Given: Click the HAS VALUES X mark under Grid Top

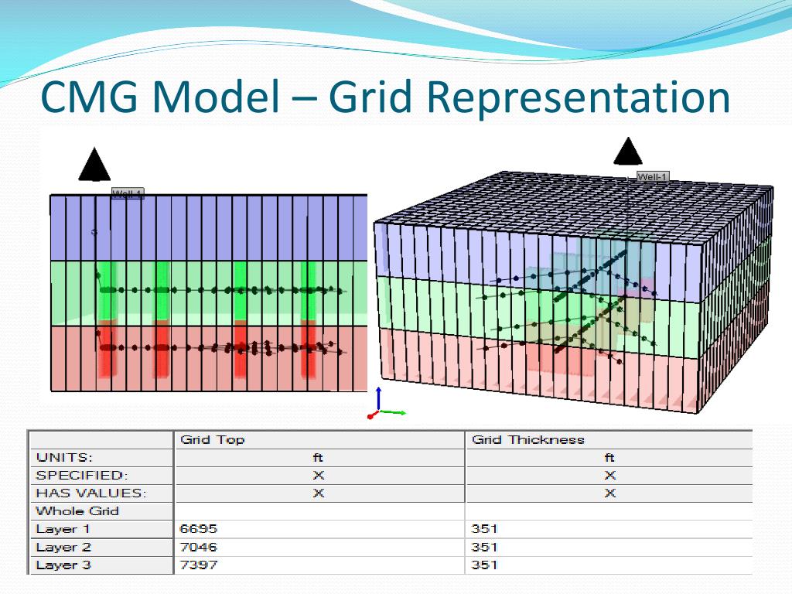Looking at the screenshot, I should pos(318,493).
